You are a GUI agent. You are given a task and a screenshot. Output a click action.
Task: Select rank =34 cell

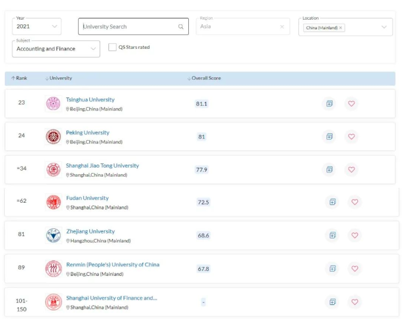[21, 168]
